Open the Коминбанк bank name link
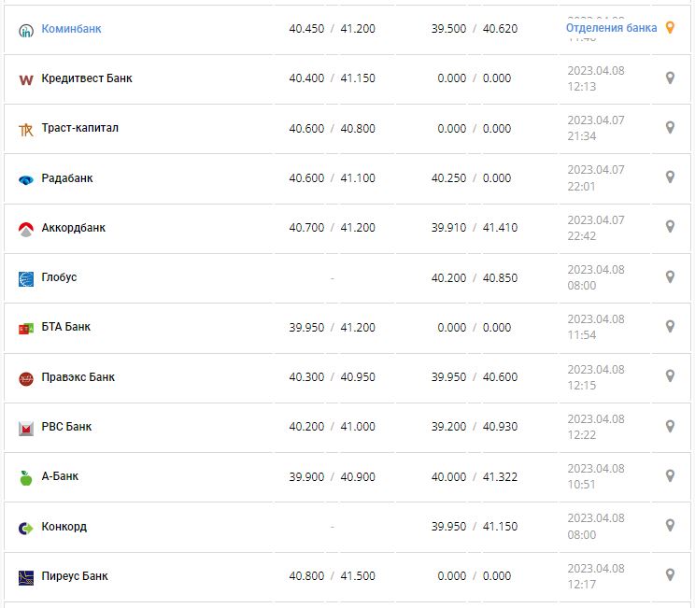 (x=71, y=29)
